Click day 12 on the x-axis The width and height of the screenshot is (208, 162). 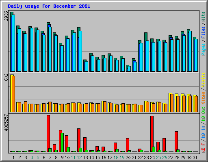click(80, 158)
